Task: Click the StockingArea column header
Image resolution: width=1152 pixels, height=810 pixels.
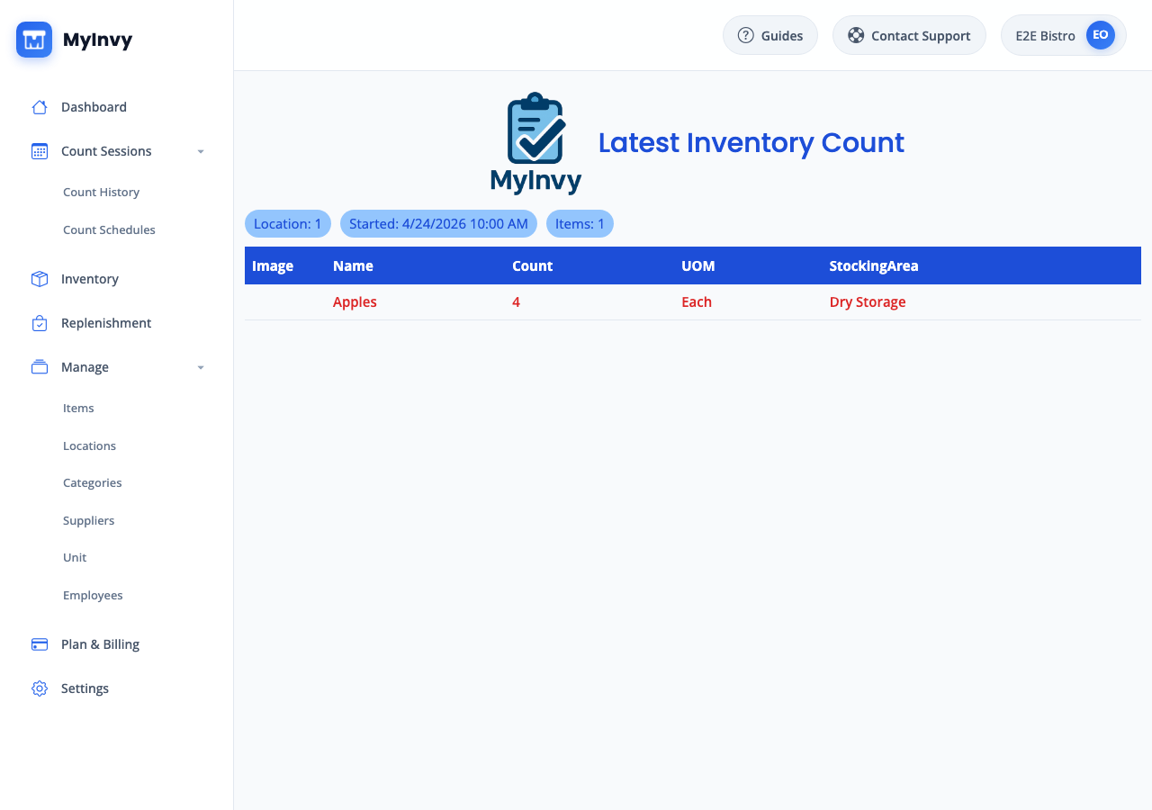Action: 874,266
